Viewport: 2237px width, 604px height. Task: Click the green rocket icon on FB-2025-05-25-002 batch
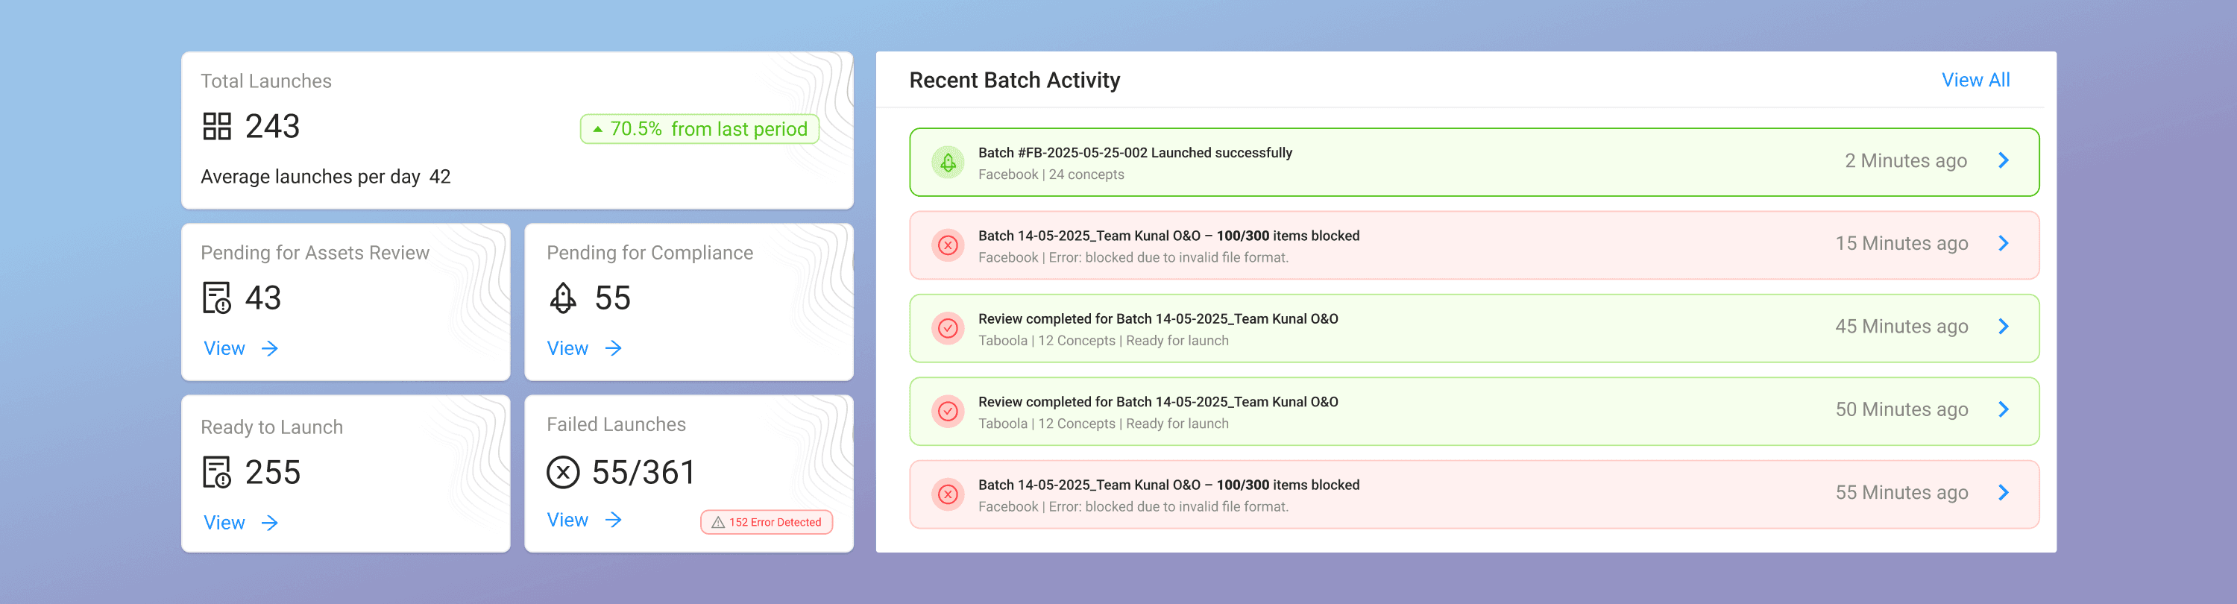pyautogui.click(x=948, y=163)
